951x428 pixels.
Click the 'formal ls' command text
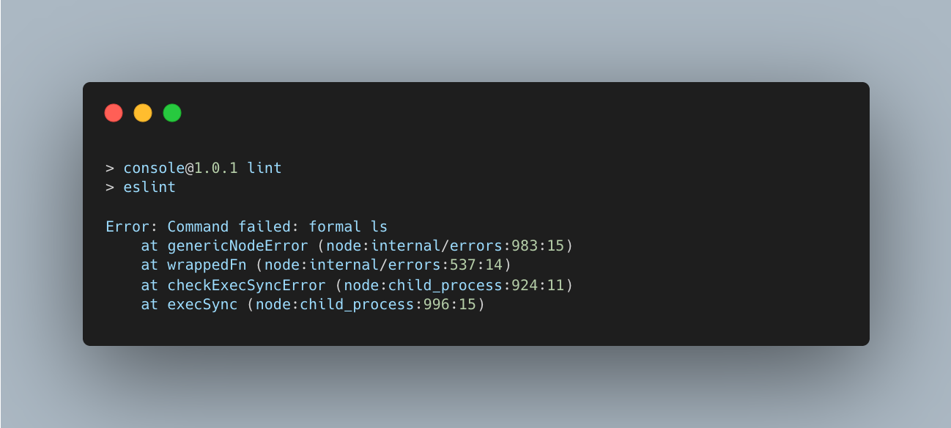click(x=348, y=226)
